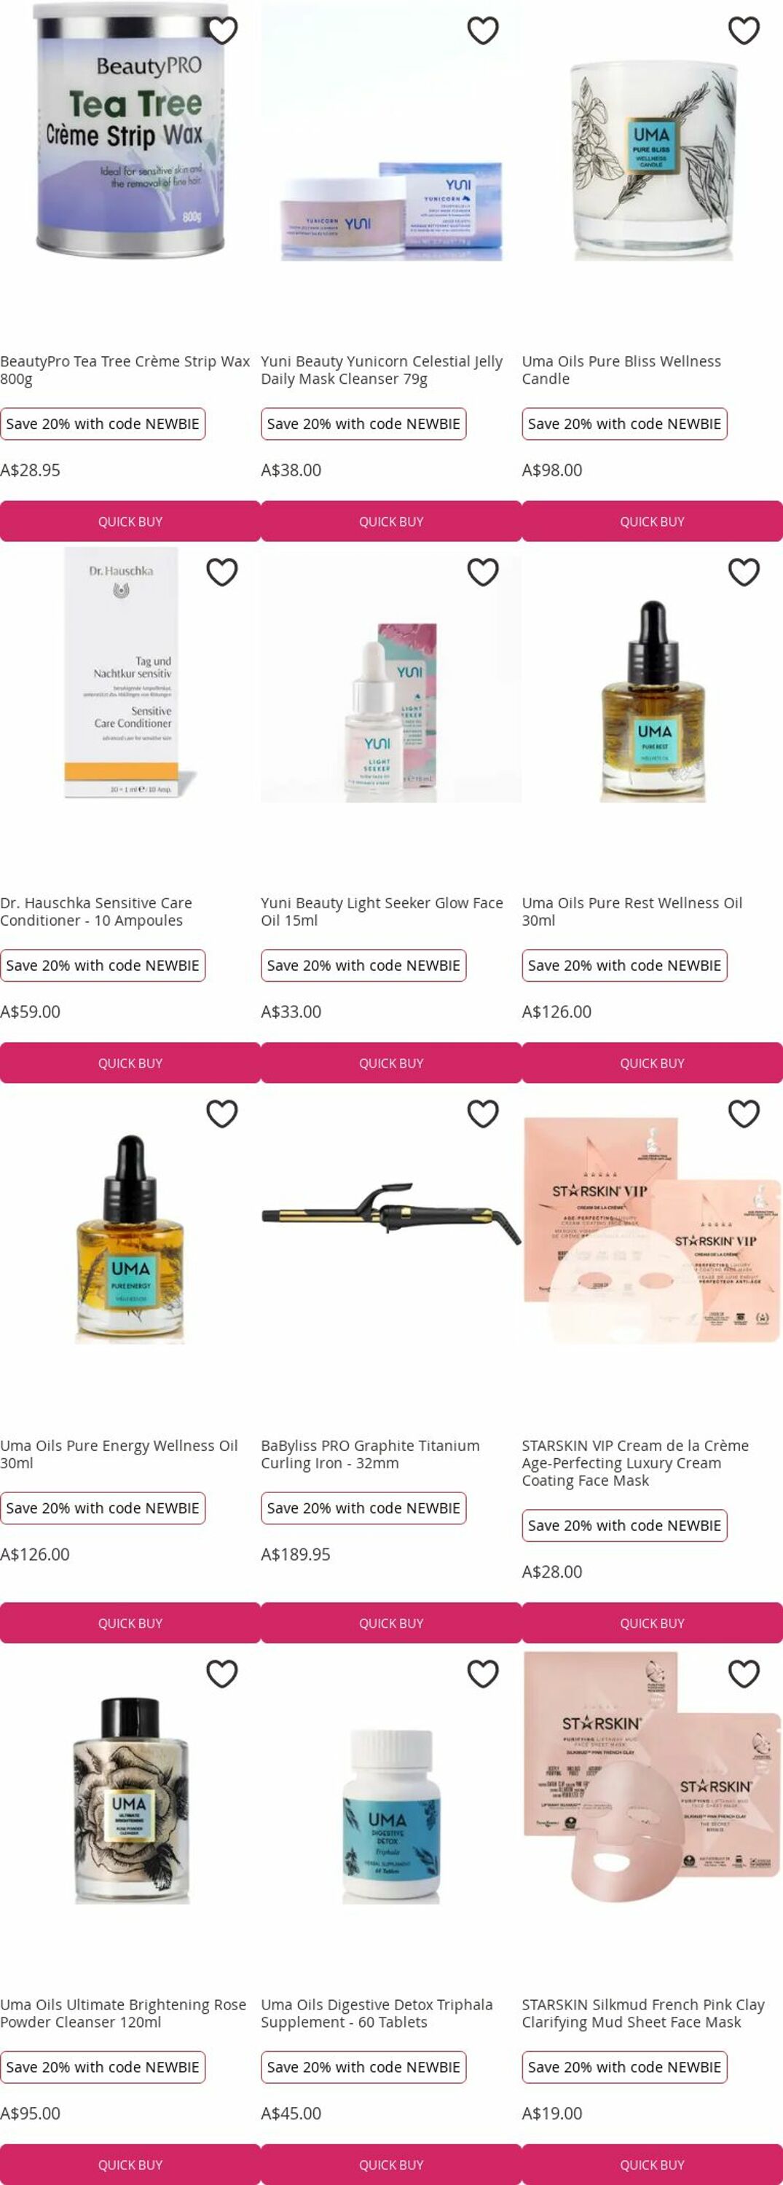Click heart icon on Yuni Yunicorn Jelly Cleanser

tap(483, 31)
